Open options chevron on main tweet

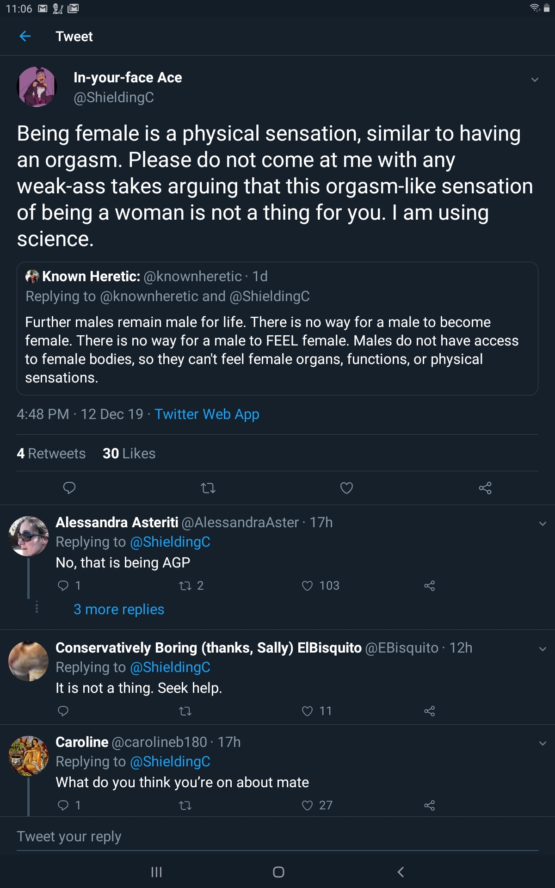tap(535, 80)
